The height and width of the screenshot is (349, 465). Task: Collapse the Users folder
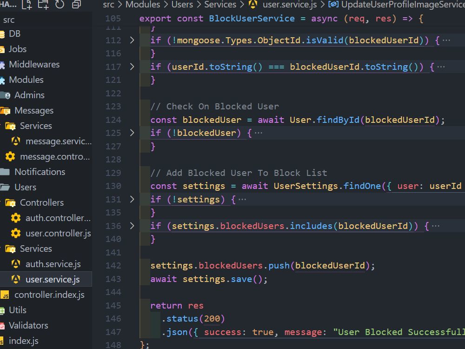pos(25,187)
